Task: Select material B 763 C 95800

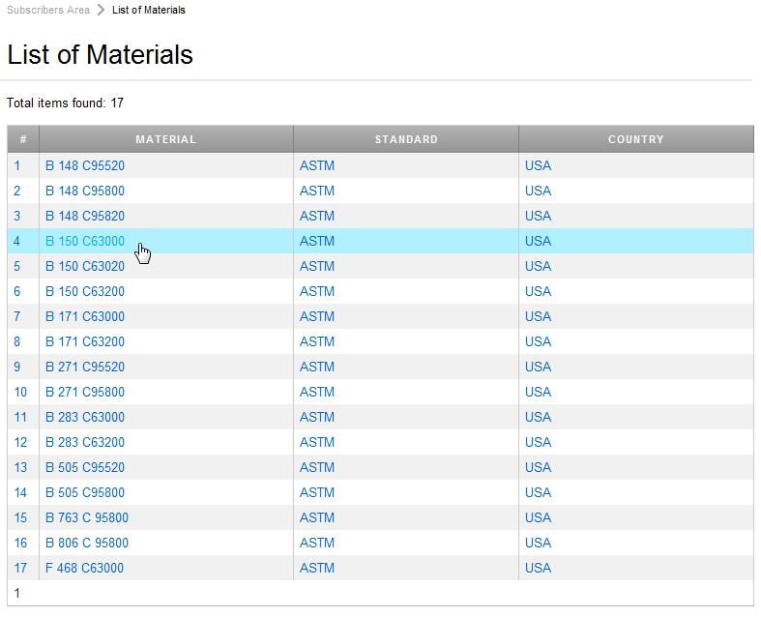Action: (87, 517)
